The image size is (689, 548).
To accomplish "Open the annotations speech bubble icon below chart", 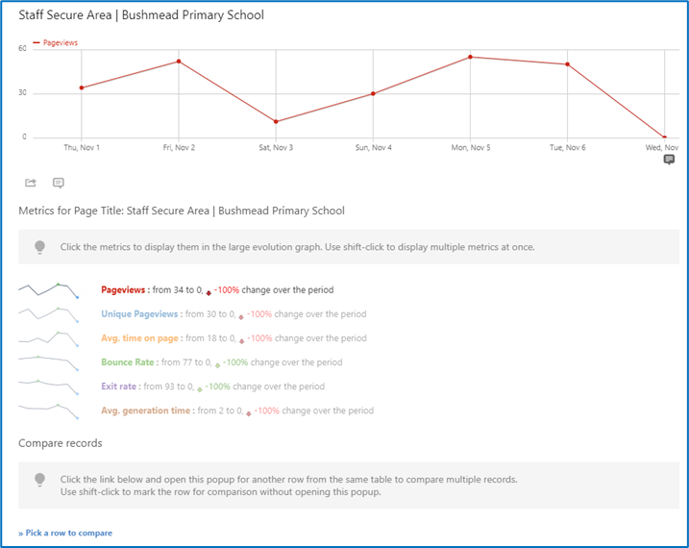I will pyautogui.click(x=59, y=183).
